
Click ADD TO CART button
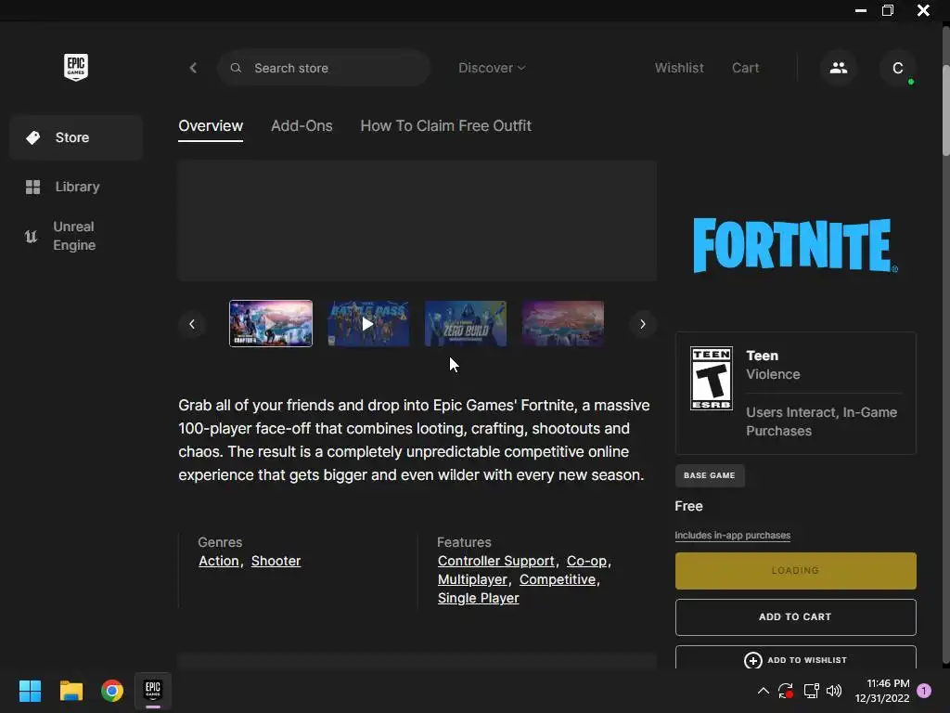click(x=795, y=617)
